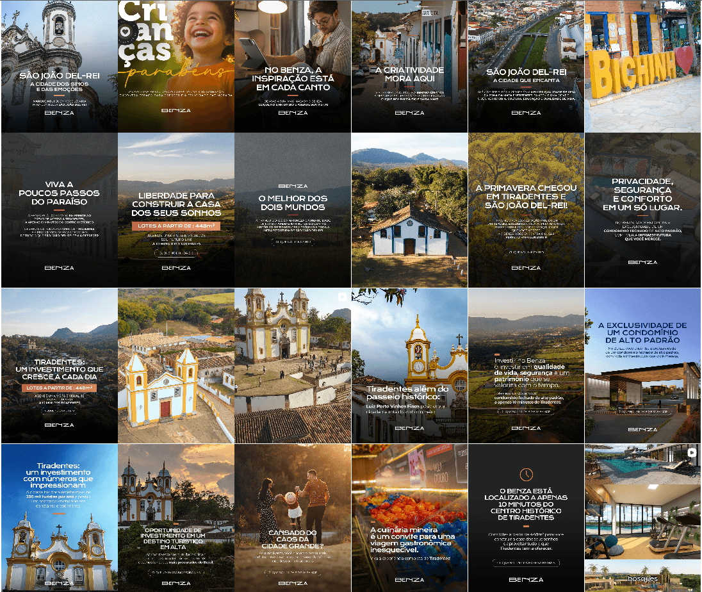702x592 pixels.
Task: Click the reel icon on the Tiradentes church square post
Action: (342, 297)
